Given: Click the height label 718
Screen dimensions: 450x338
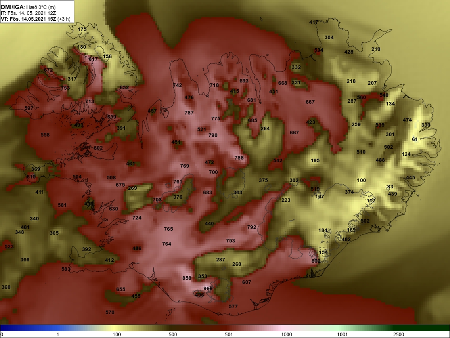Looking at the screenshot, I should coord(214,85).
